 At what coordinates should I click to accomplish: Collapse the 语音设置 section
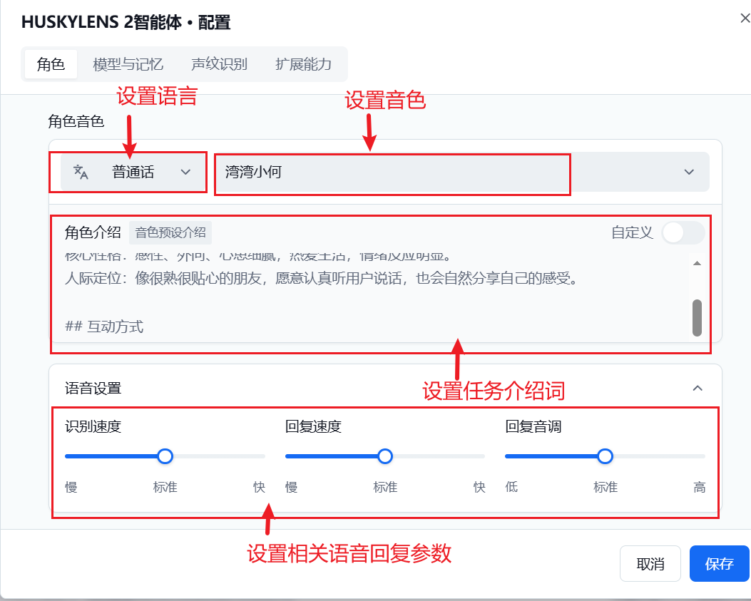tap(698, 388)
